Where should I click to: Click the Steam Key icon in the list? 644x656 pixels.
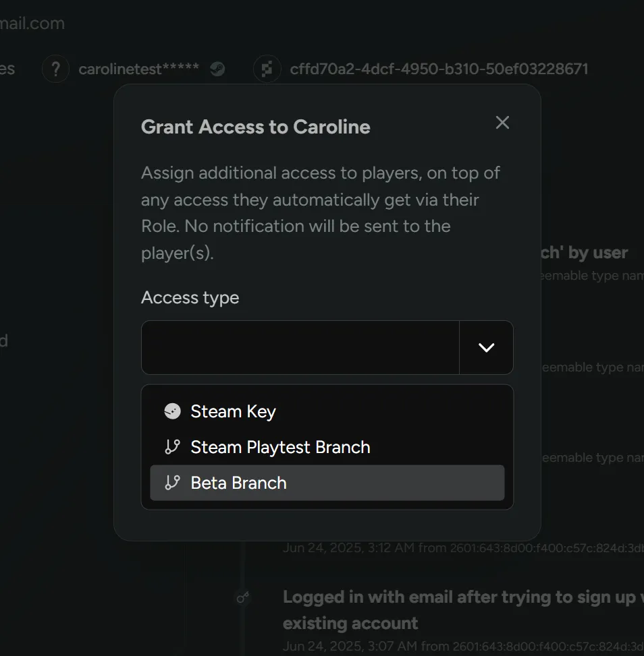172,411
